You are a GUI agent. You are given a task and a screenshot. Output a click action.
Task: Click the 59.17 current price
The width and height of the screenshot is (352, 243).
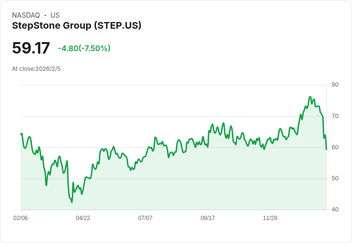pos(31,48)
